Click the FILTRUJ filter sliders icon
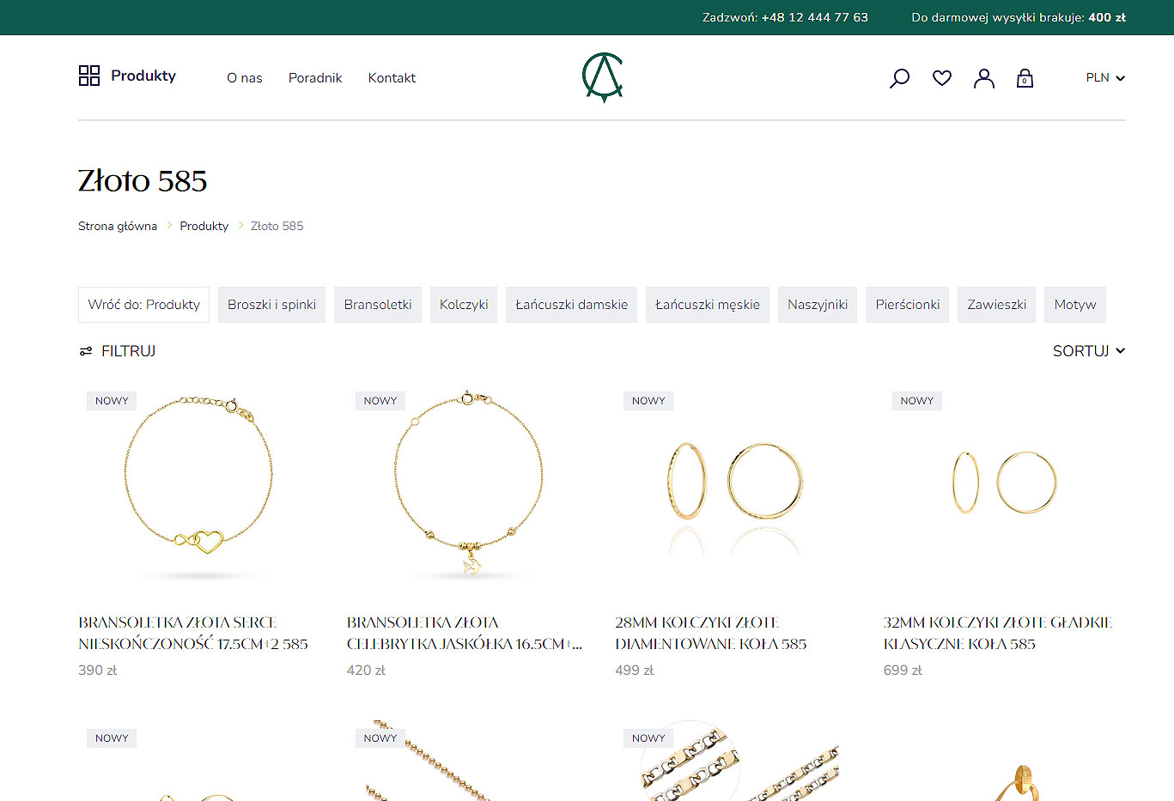This screenshot has width=1174, height=801. click(86, 351)
